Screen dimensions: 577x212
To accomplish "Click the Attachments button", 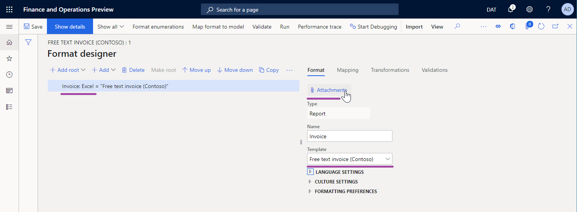I will pos(329,90).
